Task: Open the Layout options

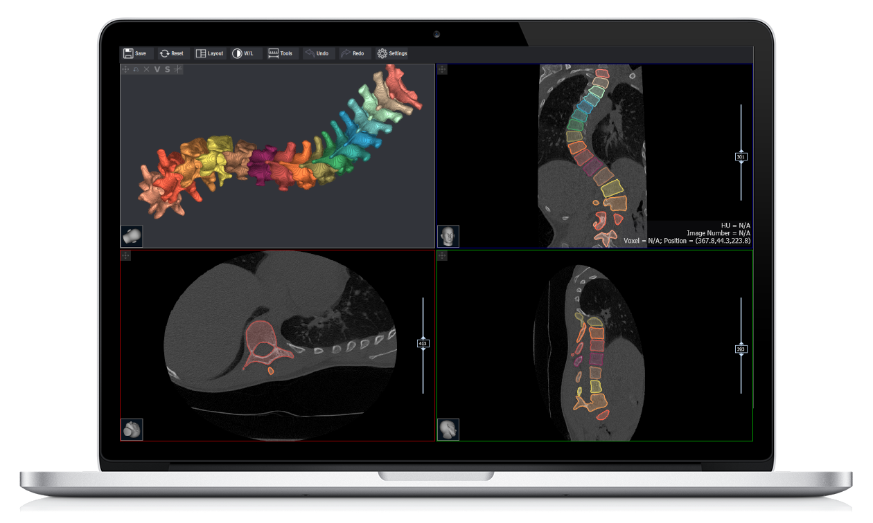Action: coord(209,53)
